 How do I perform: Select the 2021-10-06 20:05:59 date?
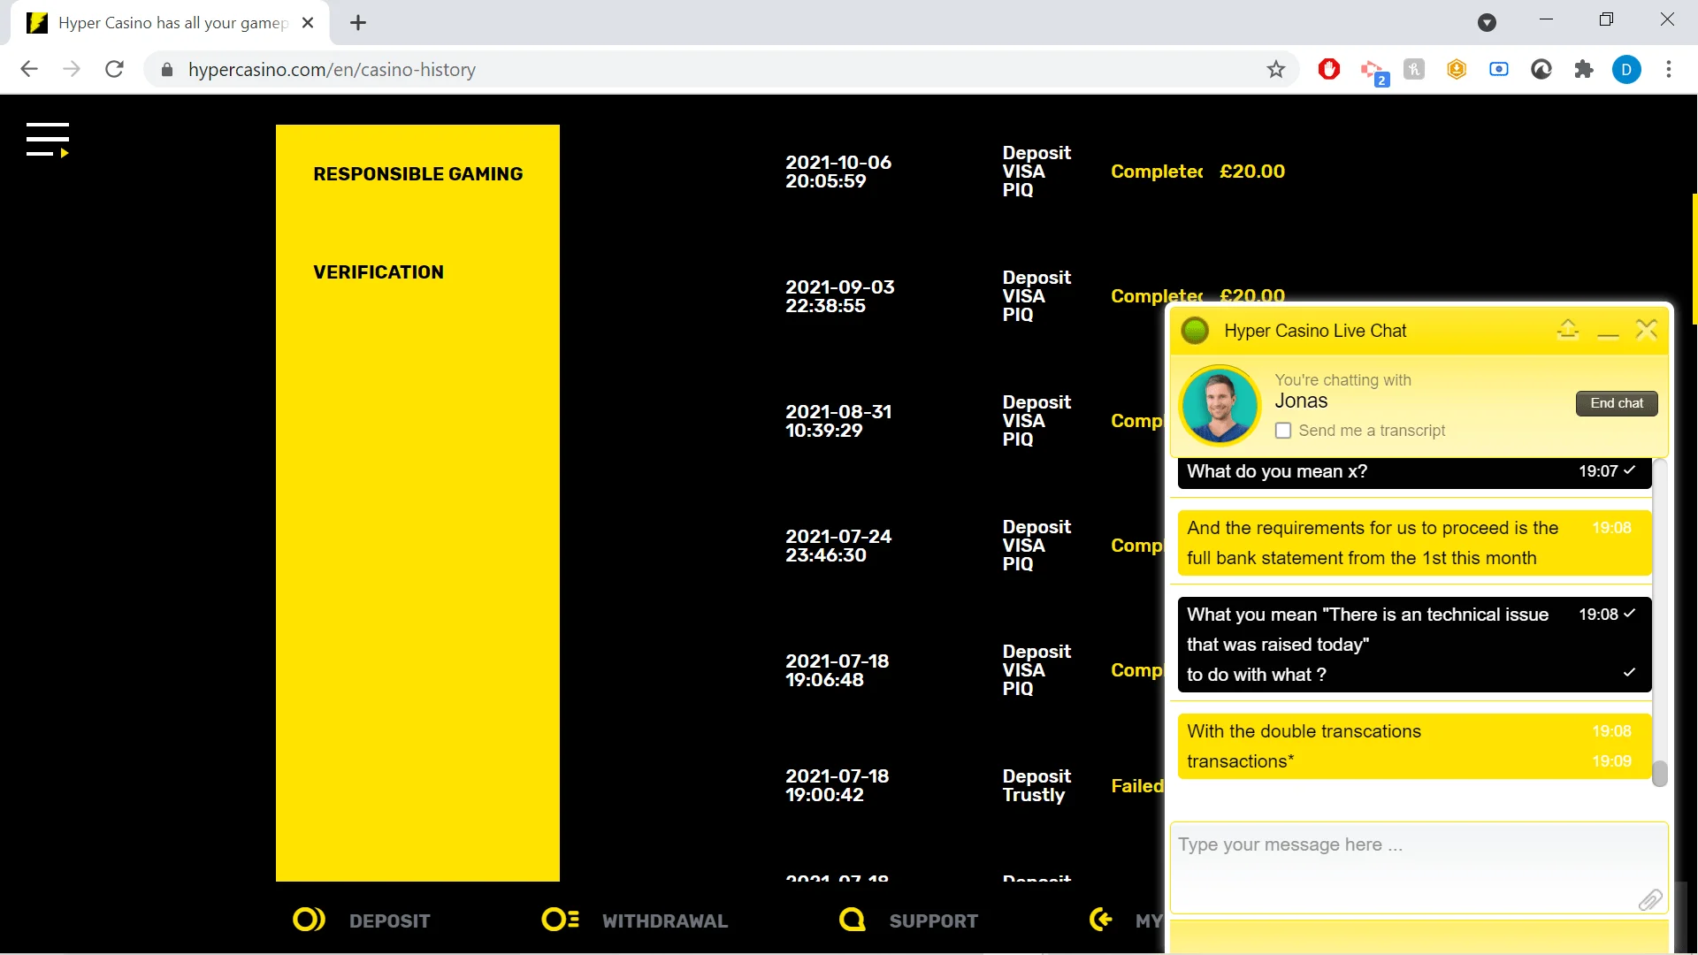tap(838, 172)
